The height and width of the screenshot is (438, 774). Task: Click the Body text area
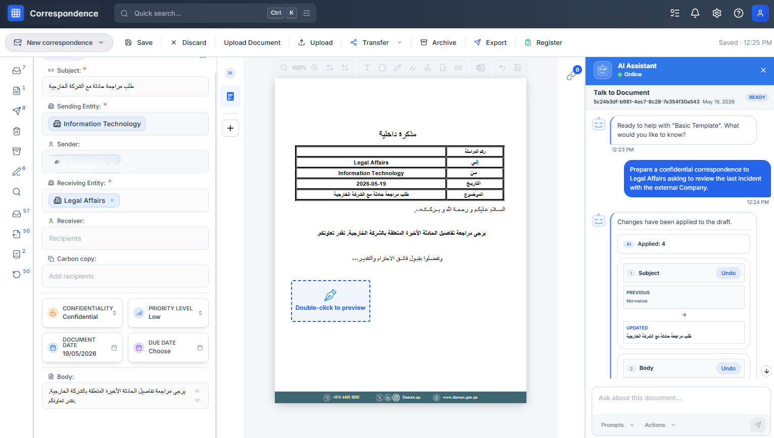pos(125,396)
